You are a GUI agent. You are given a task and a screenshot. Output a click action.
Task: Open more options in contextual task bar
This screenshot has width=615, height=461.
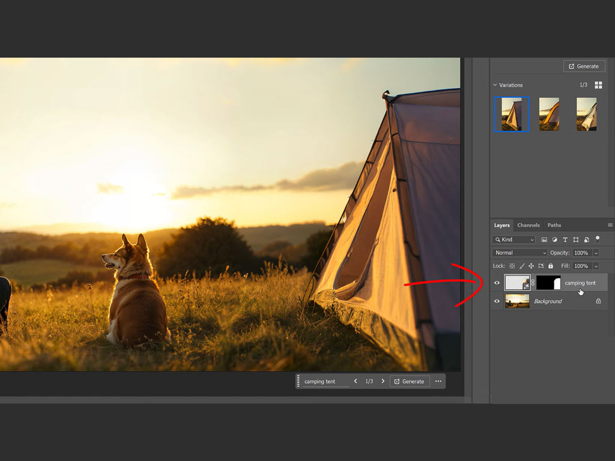tap(438, 381)
